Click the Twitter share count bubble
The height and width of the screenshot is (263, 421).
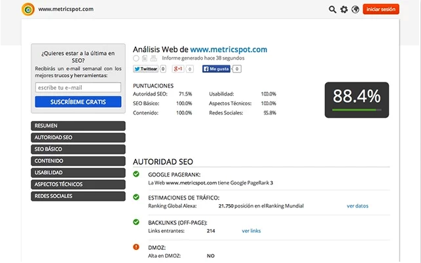click(163, 69)
